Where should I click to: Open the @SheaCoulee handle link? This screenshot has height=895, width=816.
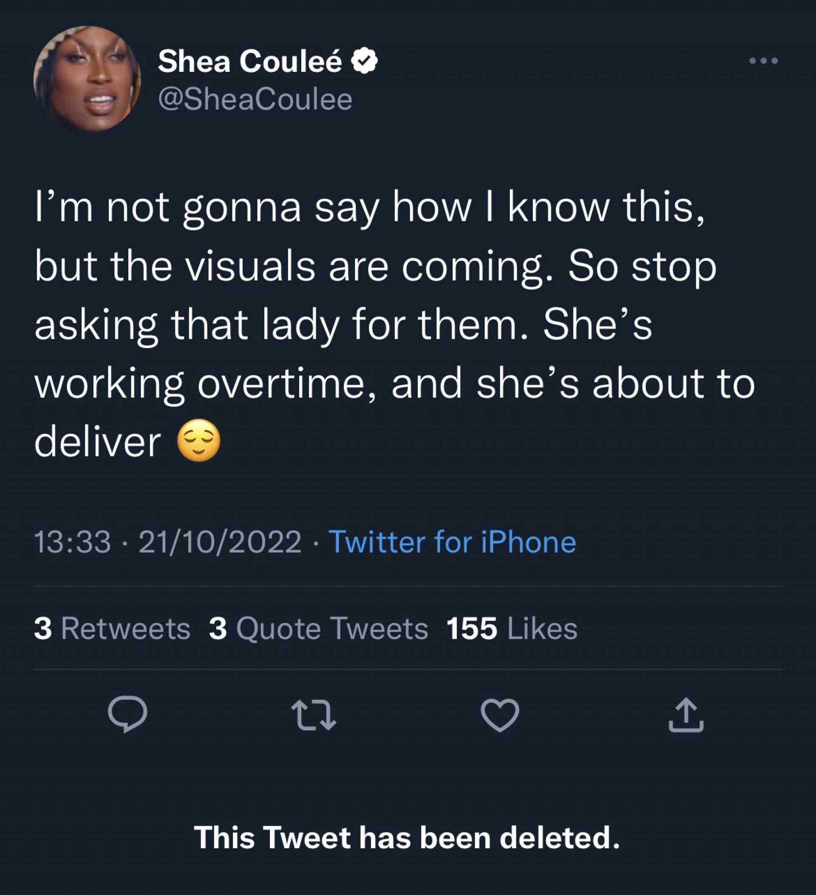255,99
